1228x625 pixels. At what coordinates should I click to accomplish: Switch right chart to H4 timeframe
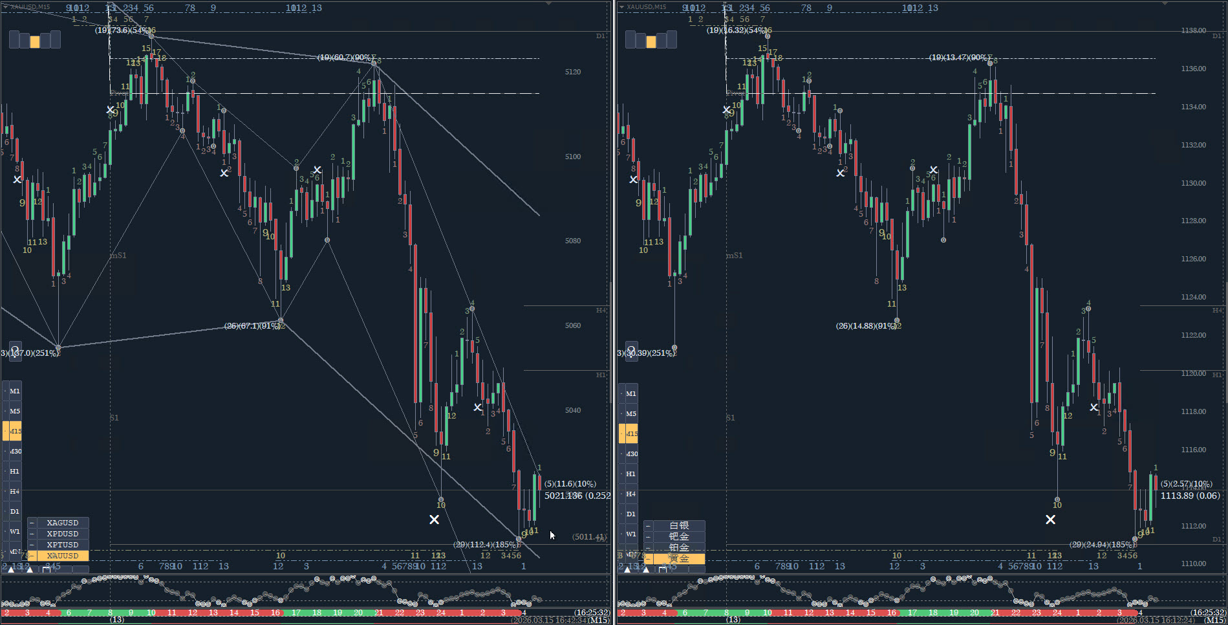tap(631, 494)
